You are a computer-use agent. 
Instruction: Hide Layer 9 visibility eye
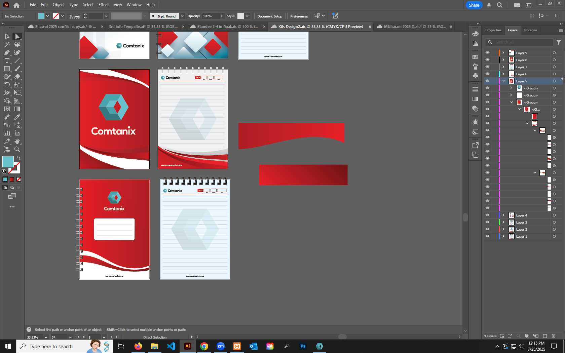click(487, 53)
